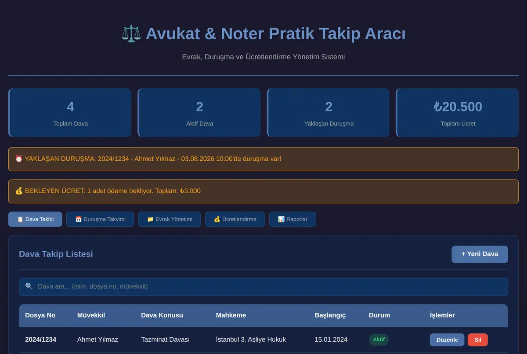Screen dimensions: 527x354
Task: Click the Aktif status badge
Action: [379, 340]
